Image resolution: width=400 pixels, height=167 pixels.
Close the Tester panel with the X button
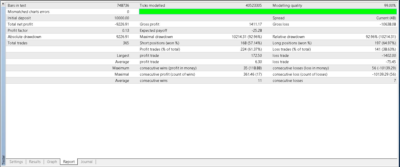3,4
